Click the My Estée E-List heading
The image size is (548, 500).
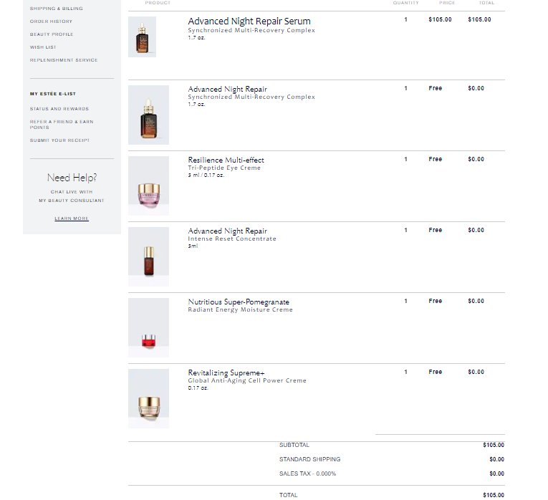pyautogui.click(x=53, y=94)
